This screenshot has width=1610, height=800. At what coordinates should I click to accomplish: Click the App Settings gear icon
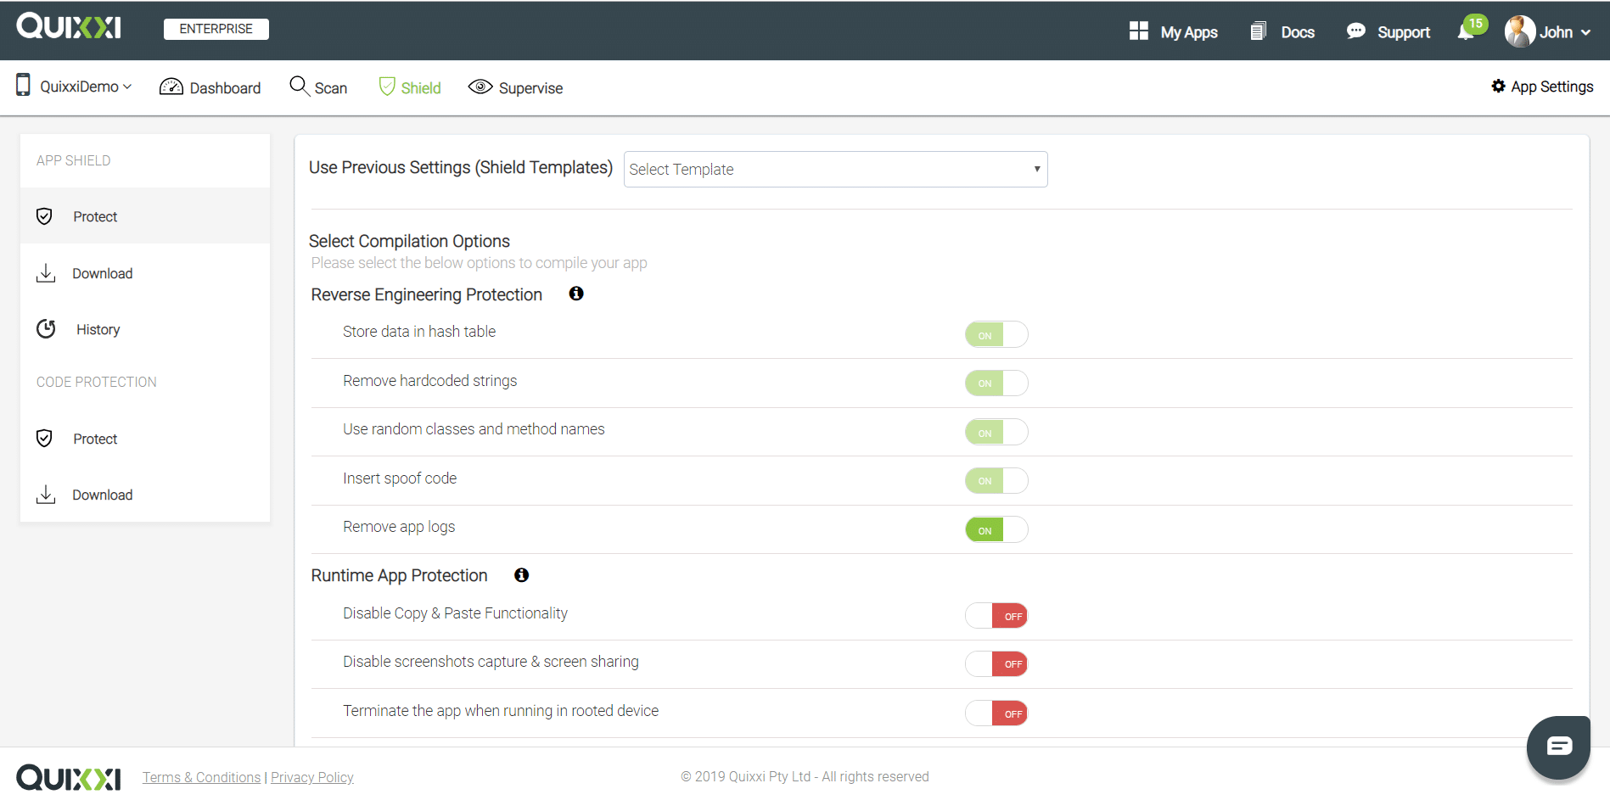click(x=1498, y=86)
